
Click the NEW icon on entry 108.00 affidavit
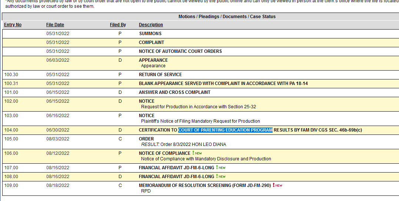click(x=221, y=176)
